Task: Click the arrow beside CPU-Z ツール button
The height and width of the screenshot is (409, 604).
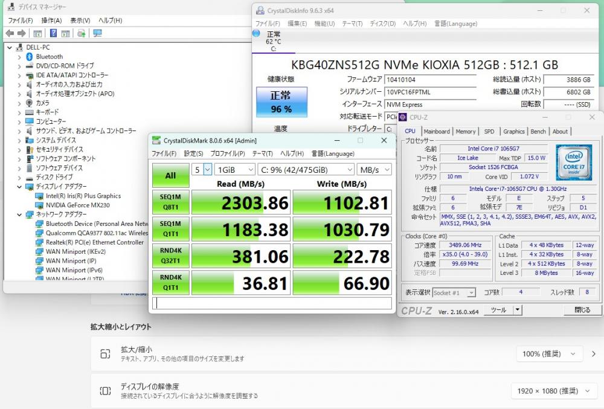Action: 518,310
